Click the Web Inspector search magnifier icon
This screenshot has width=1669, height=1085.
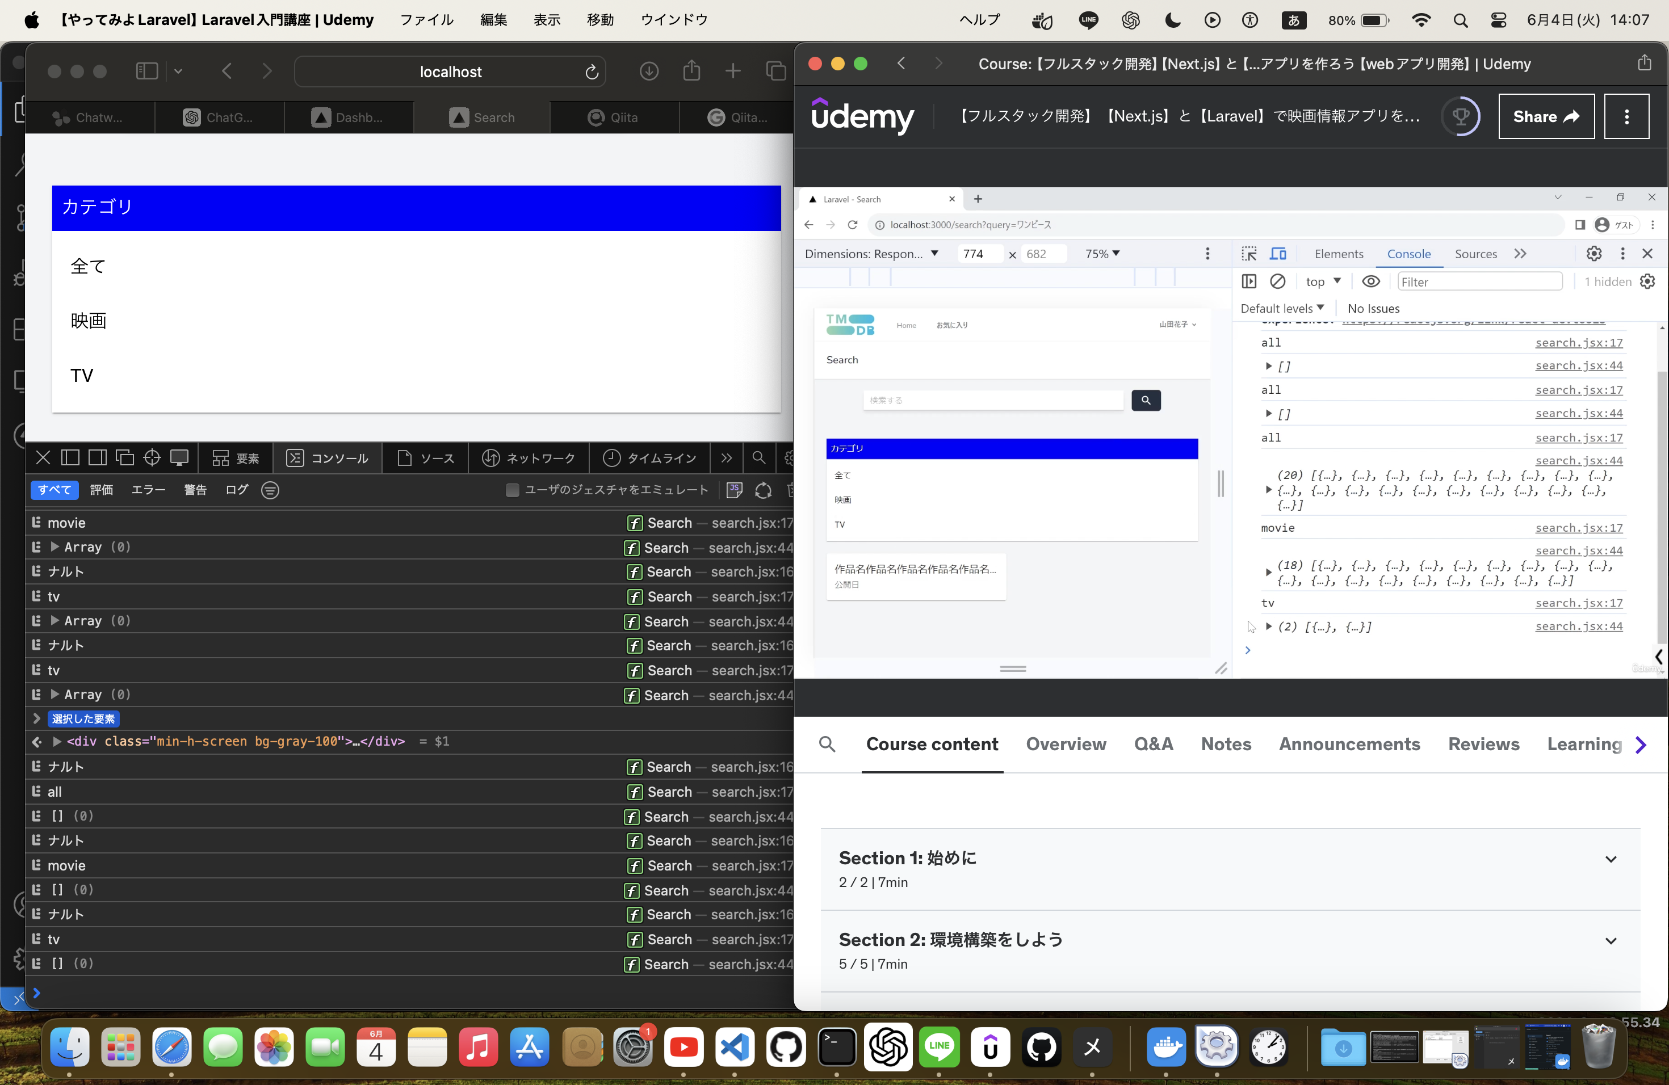click(x=758, y=458)
